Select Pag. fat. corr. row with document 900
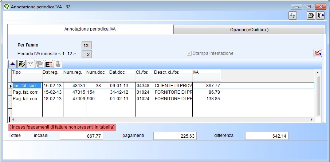Viewport: 330px width, 162px height. 27,99
